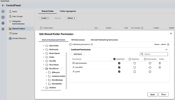Click the Domain Security icon
Image resolution: width=175 pixels, height=100 pixels.
pyautogui.click(x=10, y=38)
